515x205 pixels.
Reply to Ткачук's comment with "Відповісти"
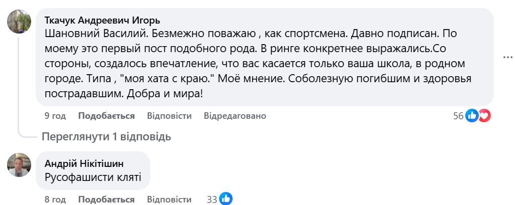[x=169, y=116]
